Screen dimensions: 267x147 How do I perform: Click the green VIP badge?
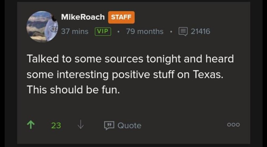click(103, 31)
